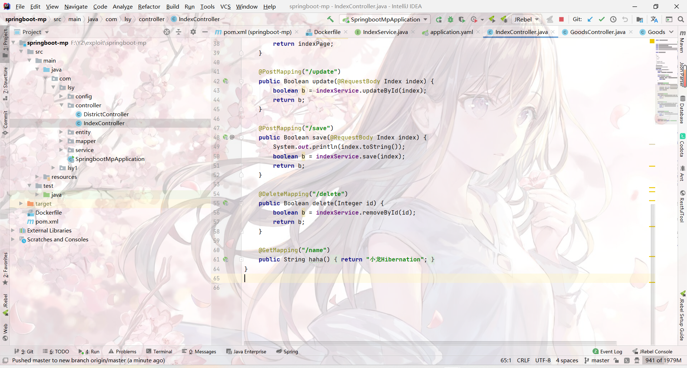Click the Locate file crosshair icon in Project panel
The height and width of the screenshot is (368, 687).
pos(167,32)
